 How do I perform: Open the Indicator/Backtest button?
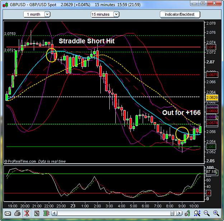pos(180,14)
